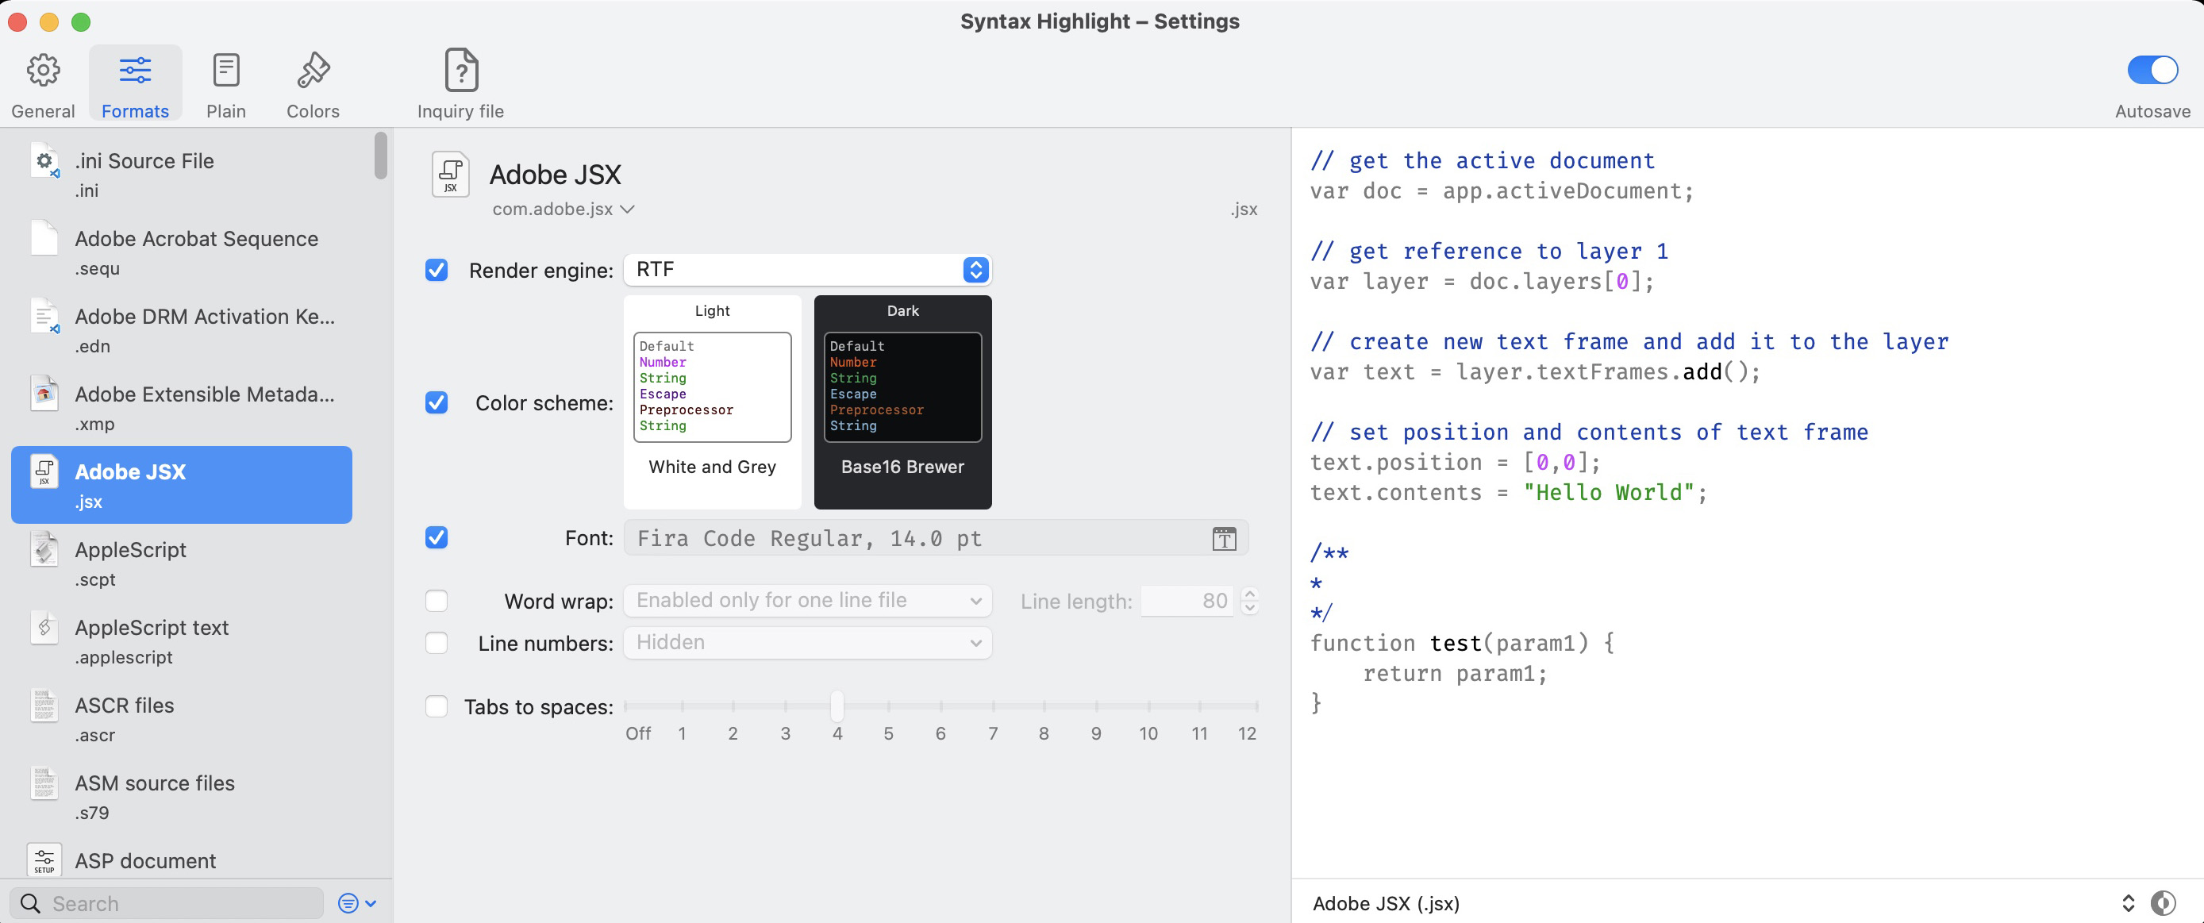Click the Adobe JSX icon in sidebar
Viewport: 2204px width, 923px height.
pyautogui.click(x=44, y=471)
